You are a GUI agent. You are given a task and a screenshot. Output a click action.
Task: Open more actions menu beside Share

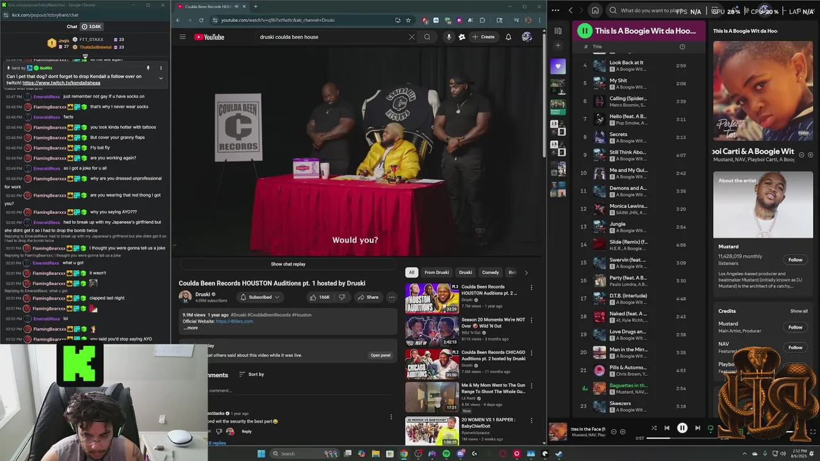pyautogui.click(x=391, y=297)
